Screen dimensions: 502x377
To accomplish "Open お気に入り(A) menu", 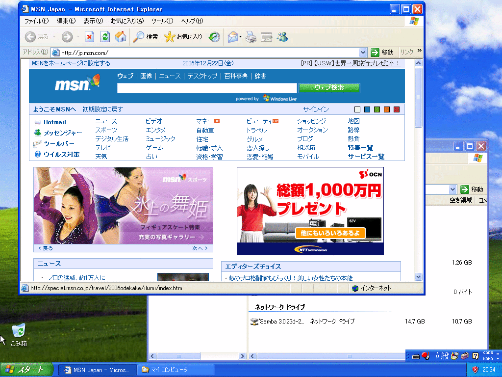I will click(x=127, y=21).
